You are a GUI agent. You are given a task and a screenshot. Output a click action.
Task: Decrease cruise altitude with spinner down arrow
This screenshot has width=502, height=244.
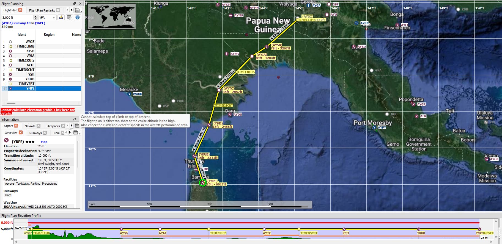pos(35,18)
